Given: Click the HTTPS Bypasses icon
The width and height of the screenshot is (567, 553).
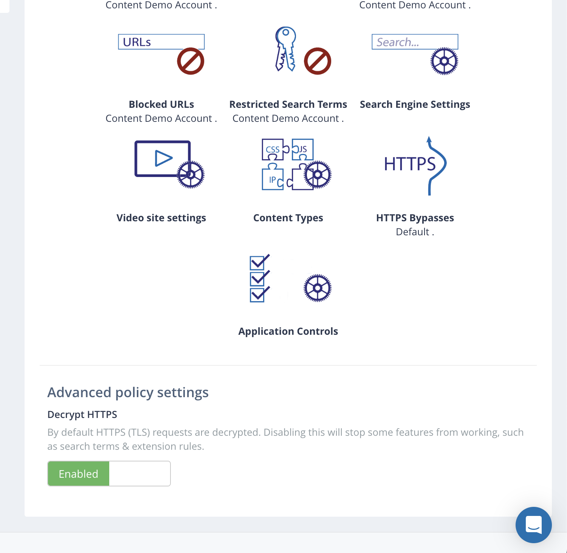Looking at the screenshot, I should 415,166.
